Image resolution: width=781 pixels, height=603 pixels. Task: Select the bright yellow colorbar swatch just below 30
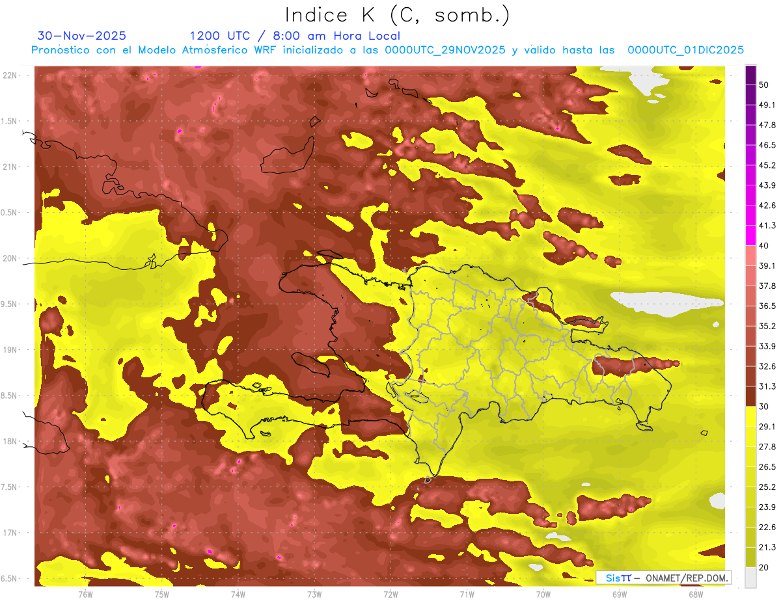point(750,417)
